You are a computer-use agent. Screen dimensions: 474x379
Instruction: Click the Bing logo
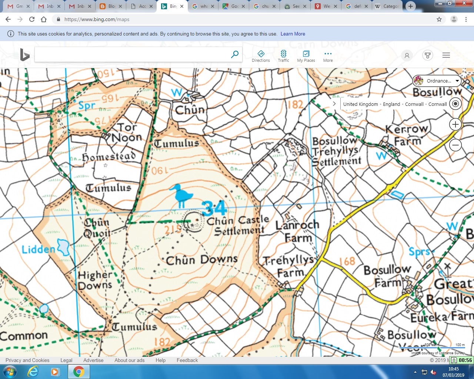click(x=24, y=55)
